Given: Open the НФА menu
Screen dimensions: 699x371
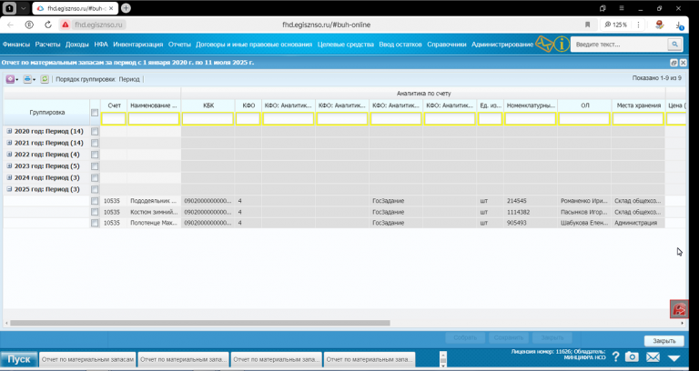Looking at the screenshot, I should point(101,45).
